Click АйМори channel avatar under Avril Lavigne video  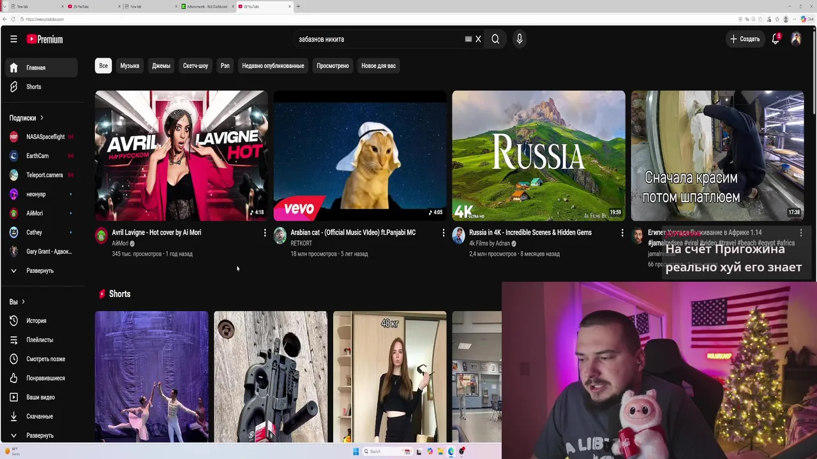(101, 236)
